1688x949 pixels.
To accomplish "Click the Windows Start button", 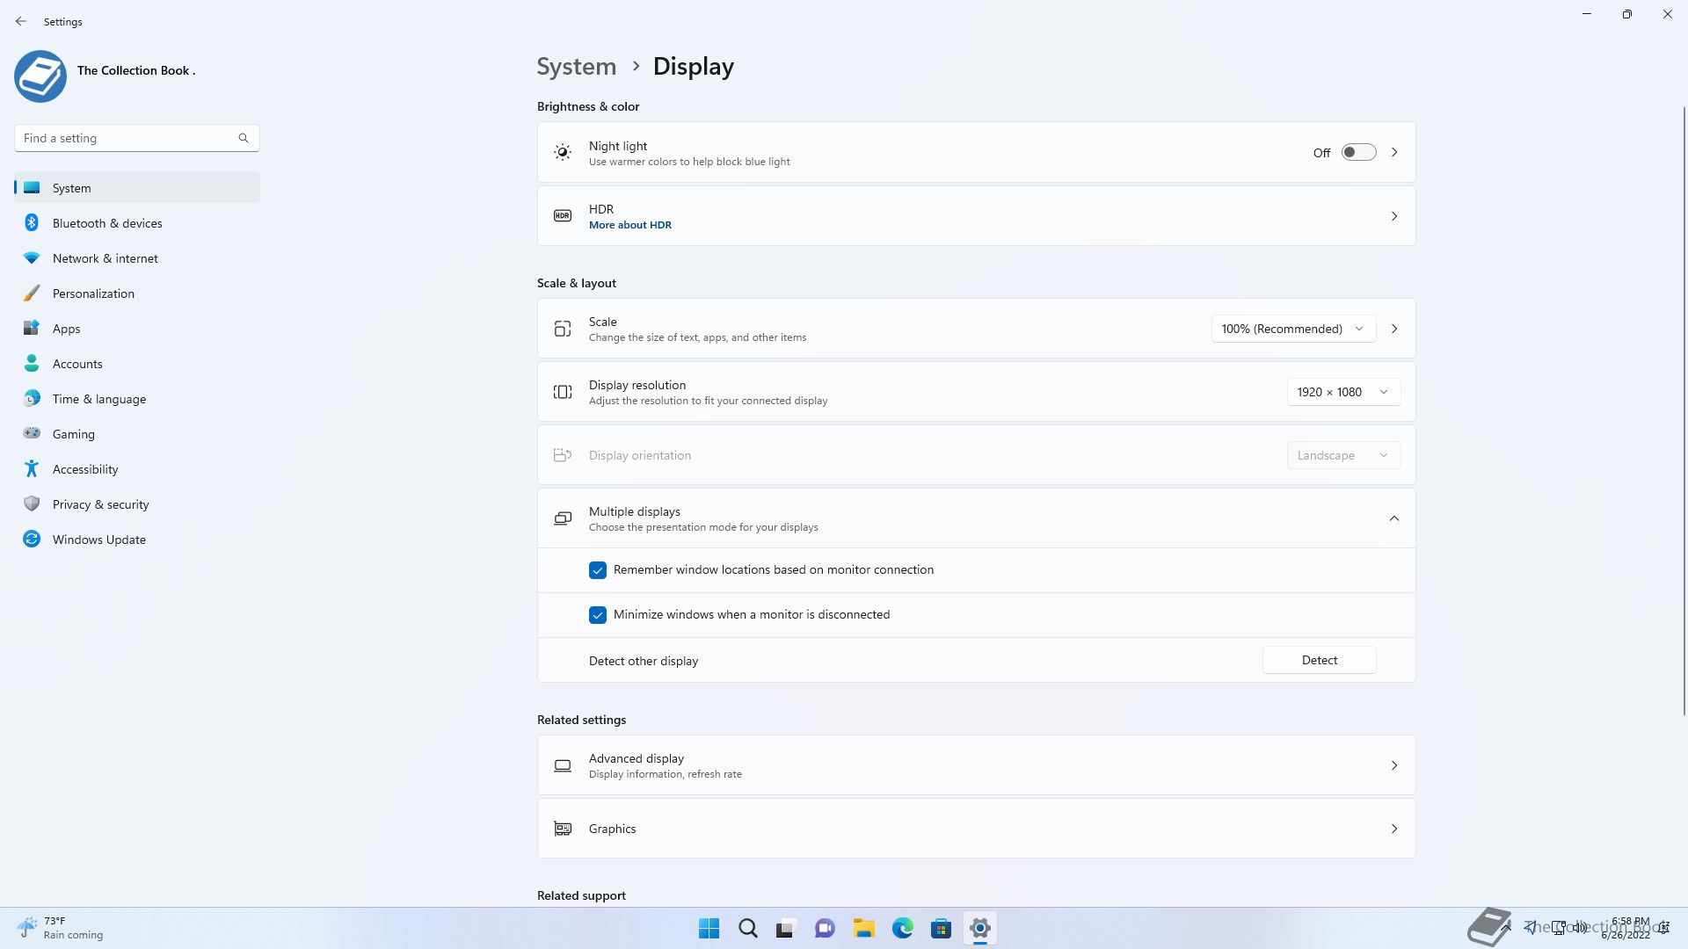I will (x=709, y=928).
